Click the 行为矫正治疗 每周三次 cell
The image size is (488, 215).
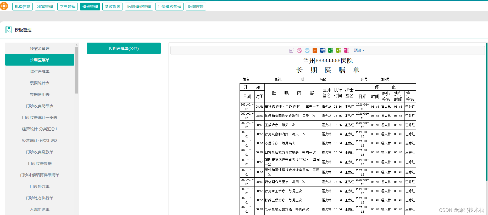click(x=293, y=191)
